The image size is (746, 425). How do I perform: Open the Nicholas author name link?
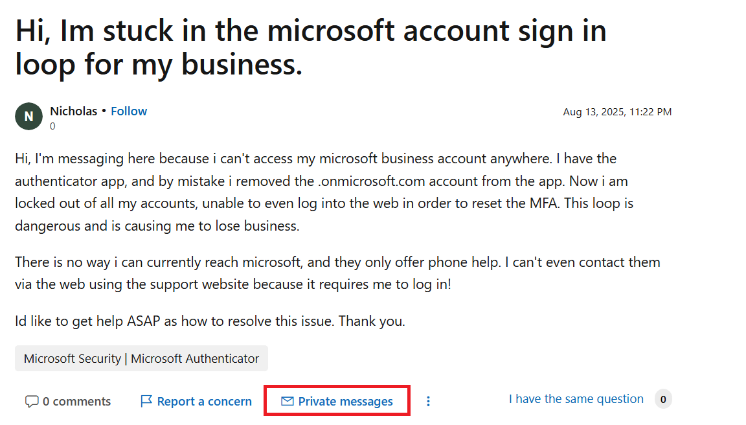click(73, 111)
